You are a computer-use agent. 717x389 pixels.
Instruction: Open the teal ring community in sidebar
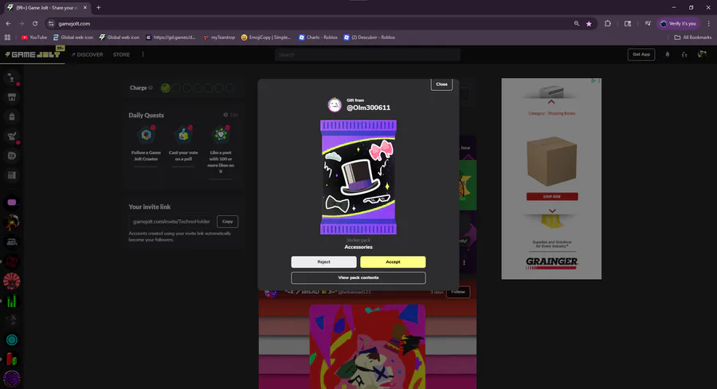coord(12,340)
